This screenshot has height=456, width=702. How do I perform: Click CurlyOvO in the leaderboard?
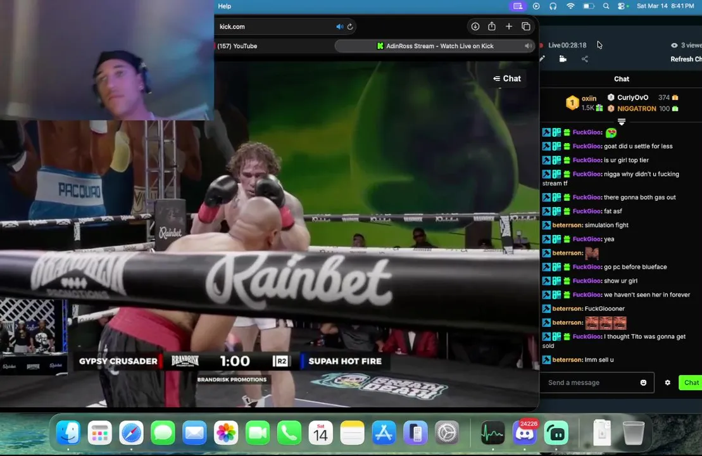pyautogui.click(x=632, y=97)
